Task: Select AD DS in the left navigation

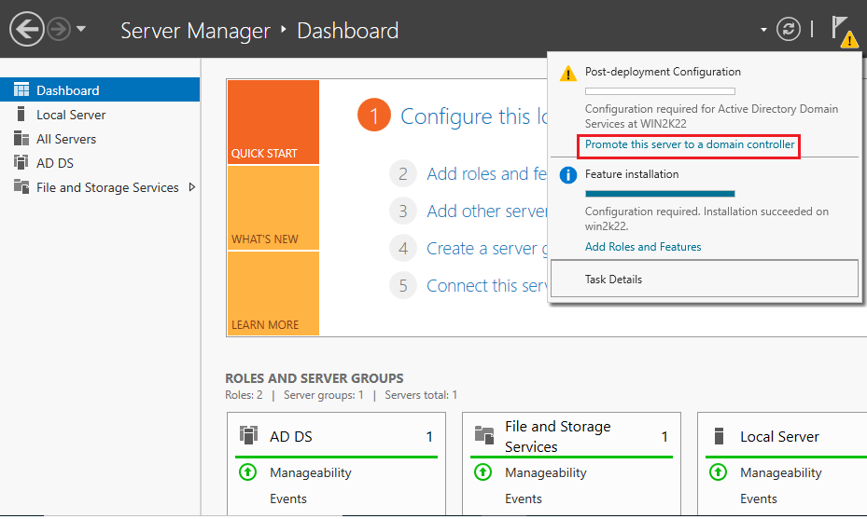Action: click(x=100, y=163)
